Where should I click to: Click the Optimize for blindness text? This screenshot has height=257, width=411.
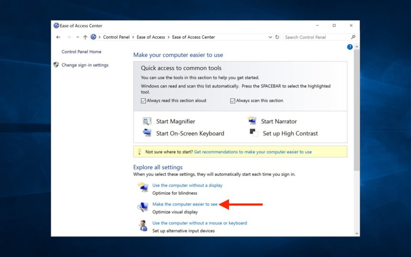(174, 193)
